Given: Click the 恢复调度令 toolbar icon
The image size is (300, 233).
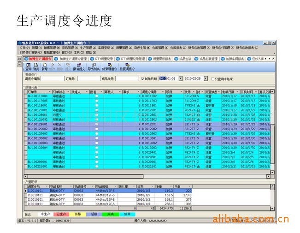Looking at the screenshot, I should [128, 67].
